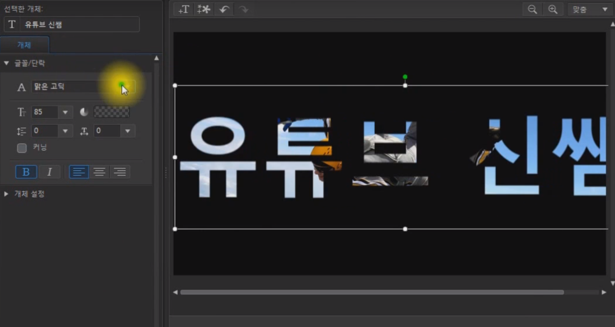Click the left-middle resize handle of the text box
Screen dimensions: 615x327
175,157
